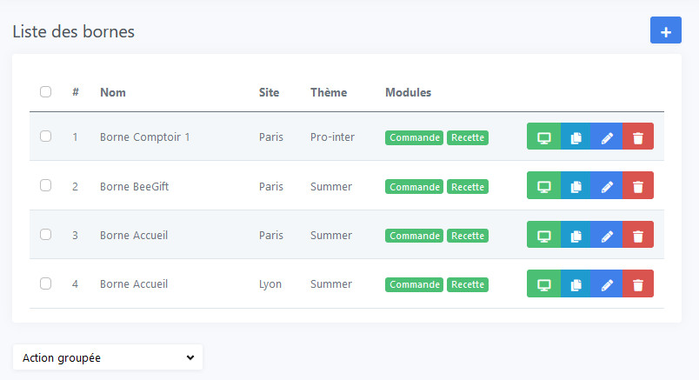699x380 pixels.
Task: Edit Borne Comptoir 1 with pencil icon
Action: pyautogui.click(x=607, y=137)
